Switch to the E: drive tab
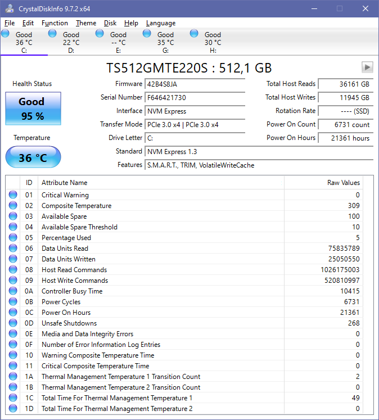 coord(118,42)
